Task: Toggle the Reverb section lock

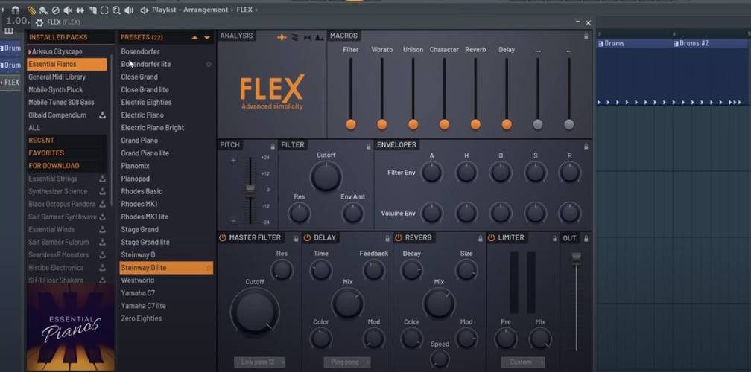Action: pos(481,238)
